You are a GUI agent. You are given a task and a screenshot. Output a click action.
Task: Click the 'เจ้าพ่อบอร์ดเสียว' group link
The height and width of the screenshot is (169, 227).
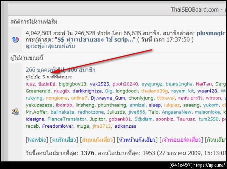click(181, 140)
